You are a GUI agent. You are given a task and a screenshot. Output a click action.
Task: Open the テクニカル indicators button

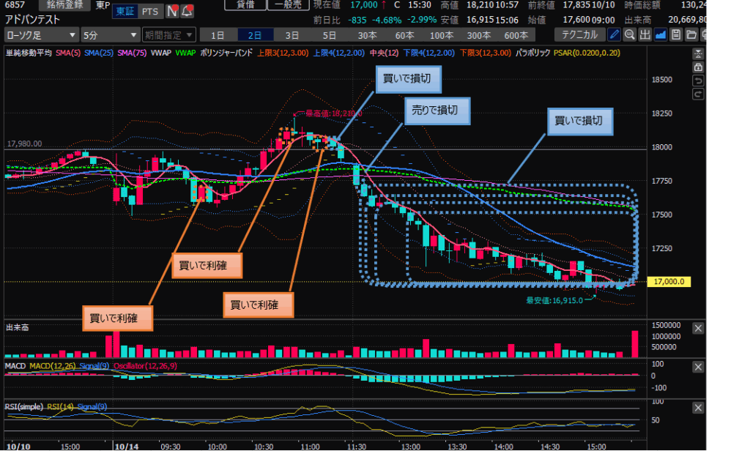click(x=579, y=34)
